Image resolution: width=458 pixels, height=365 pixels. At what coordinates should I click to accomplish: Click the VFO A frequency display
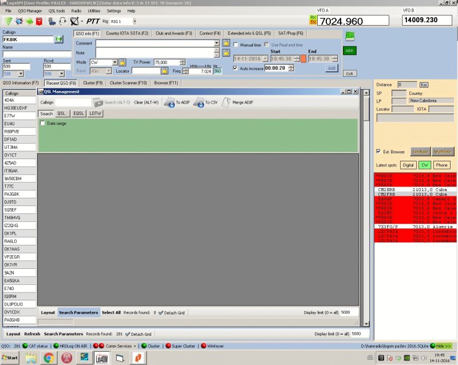353,21
